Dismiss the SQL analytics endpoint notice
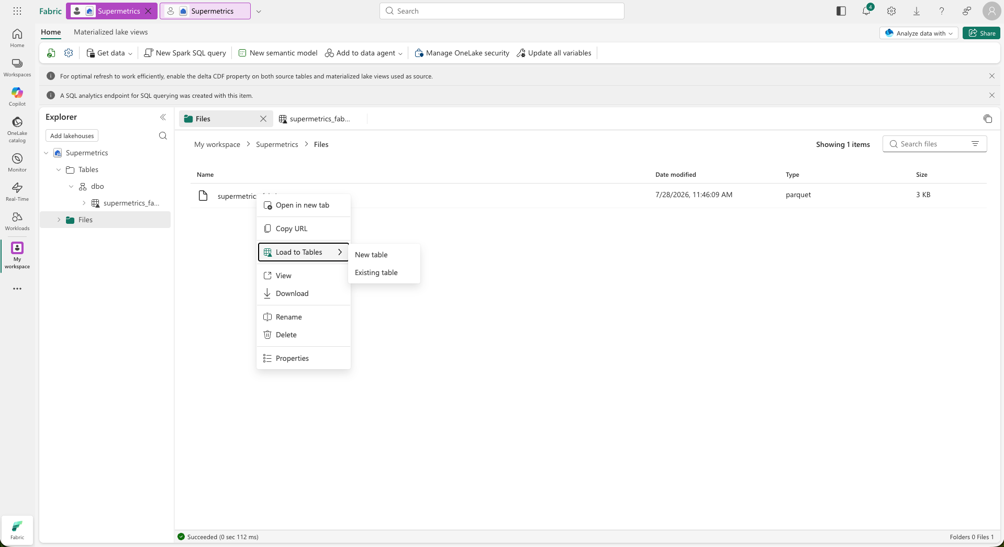The height and width of the screenshot is (547, 1004). click(992, 95)
